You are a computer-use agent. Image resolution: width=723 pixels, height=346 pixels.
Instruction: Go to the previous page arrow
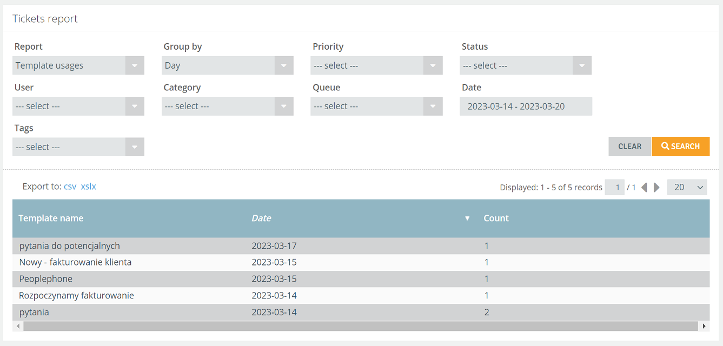644,187
